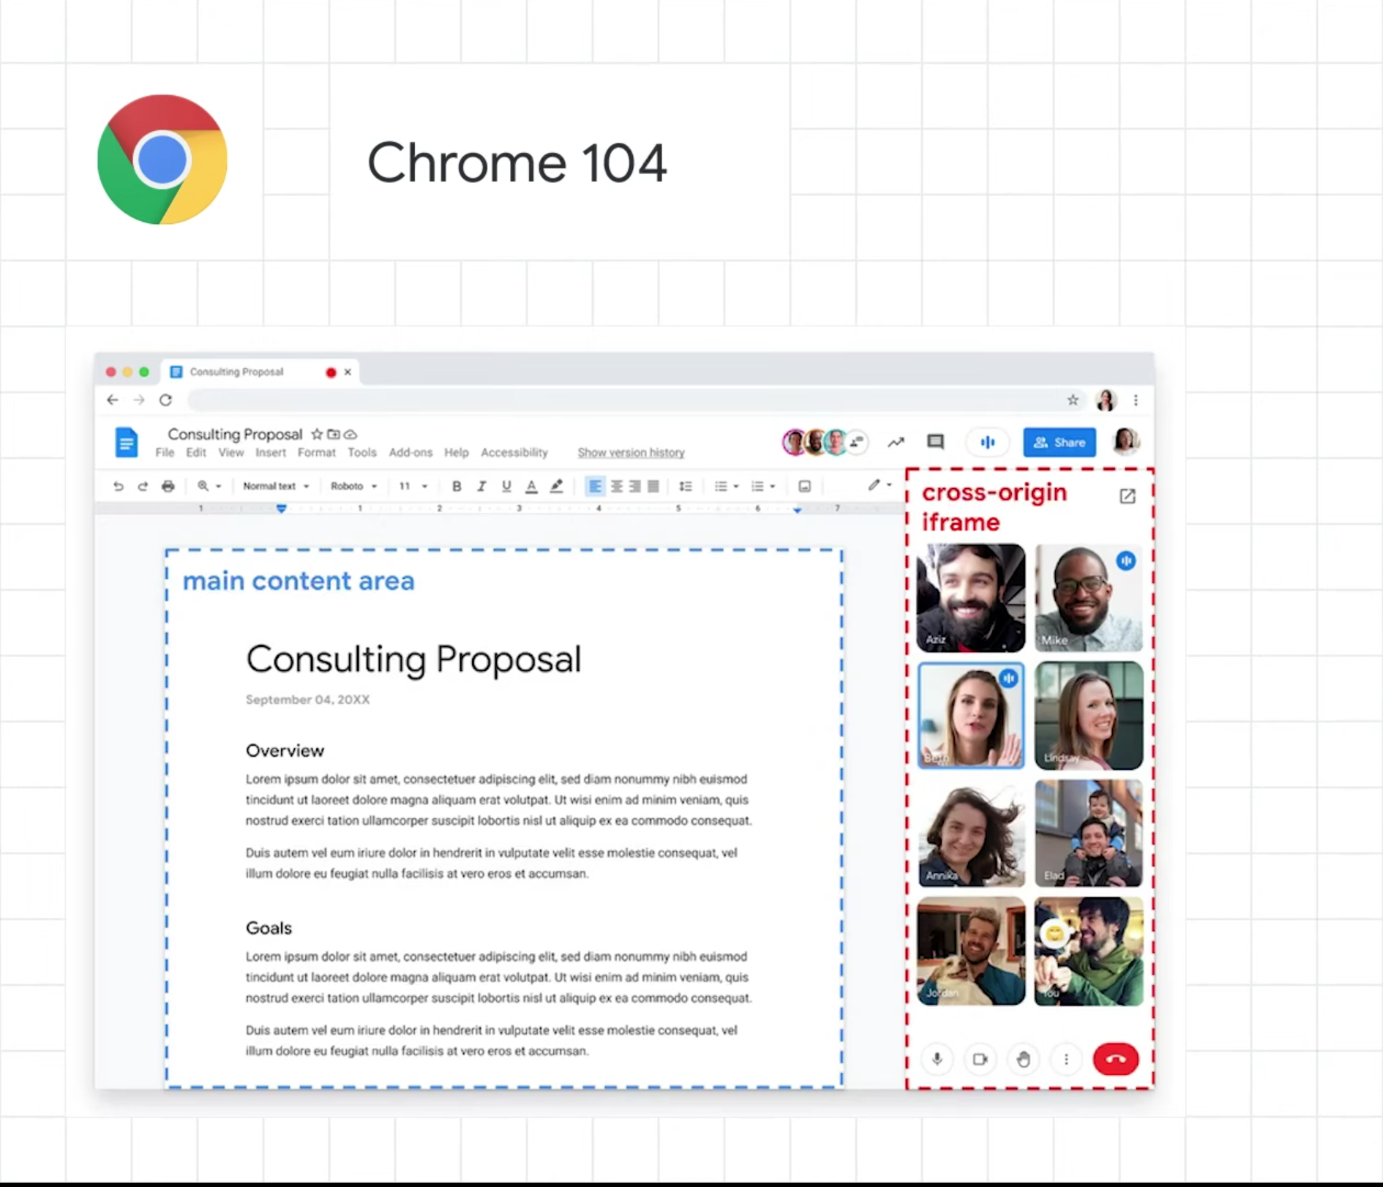
Task: Open the Accessibility menu
Action: [x=514, y=453]
